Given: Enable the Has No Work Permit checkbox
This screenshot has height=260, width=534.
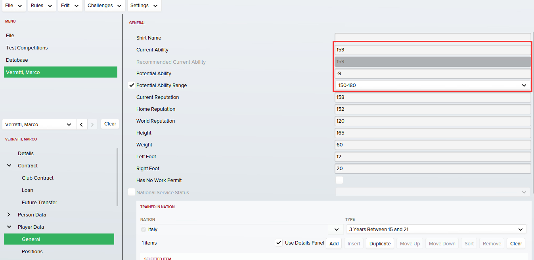Looking at the screenshot, I should coord(339,180).
